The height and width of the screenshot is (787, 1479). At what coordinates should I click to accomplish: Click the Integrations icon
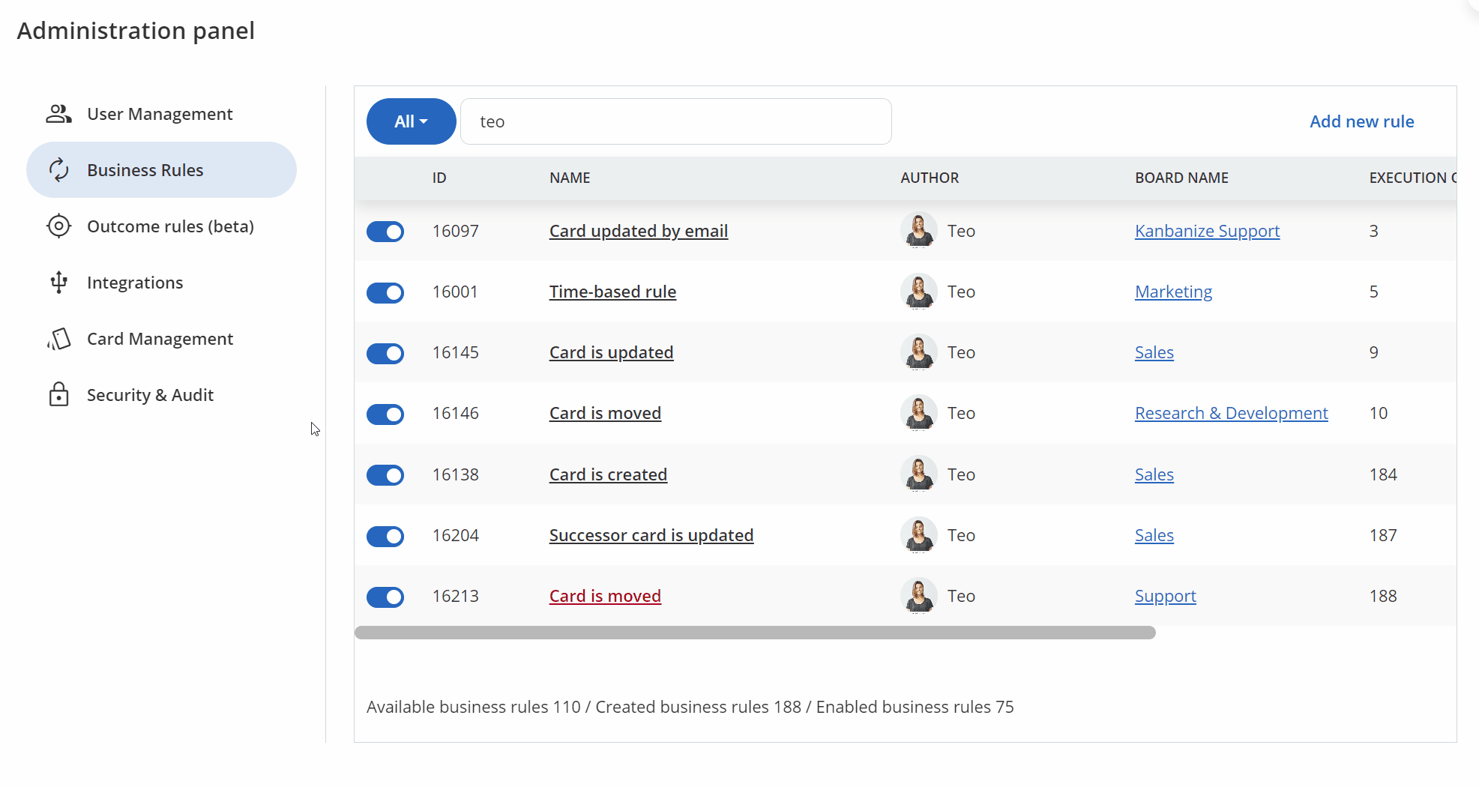pos(58,283)
